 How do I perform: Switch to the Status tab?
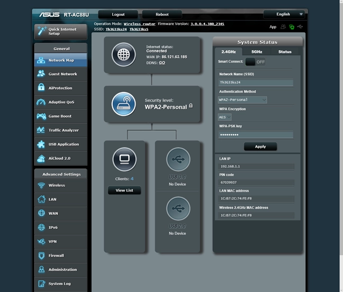click(x=285, y=52)
